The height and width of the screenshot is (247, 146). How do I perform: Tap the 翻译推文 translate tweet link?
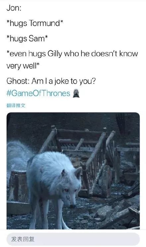[x=16, y=106]
